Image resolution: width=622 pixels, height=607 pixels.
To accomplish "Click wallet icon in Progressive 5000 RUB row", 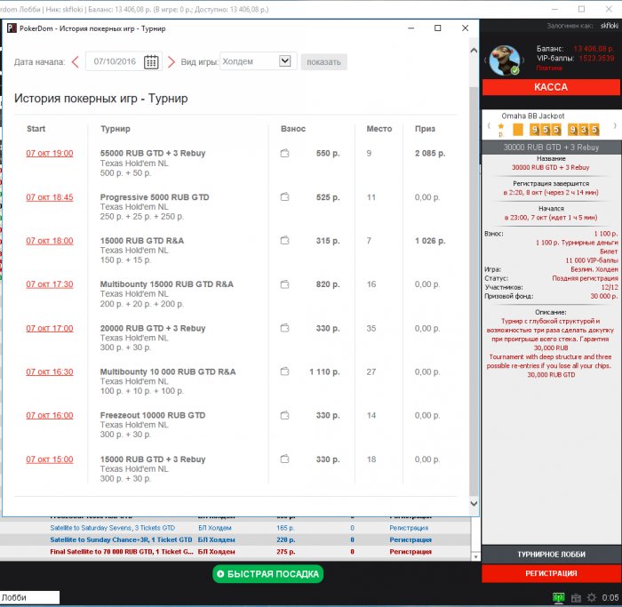I will pos(284,196).
